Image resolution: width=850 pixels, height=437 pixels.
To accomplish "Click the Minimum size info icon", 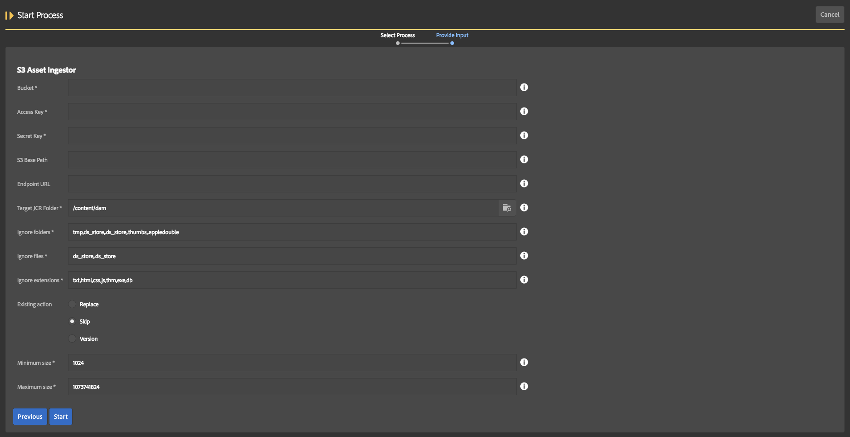I will 524,362.
